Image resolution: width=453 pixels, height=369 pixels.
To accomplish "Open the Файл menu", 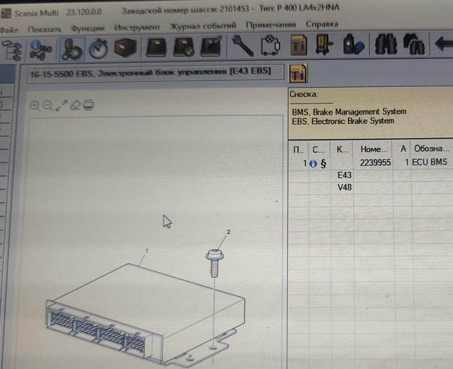I will coord(9,30).
